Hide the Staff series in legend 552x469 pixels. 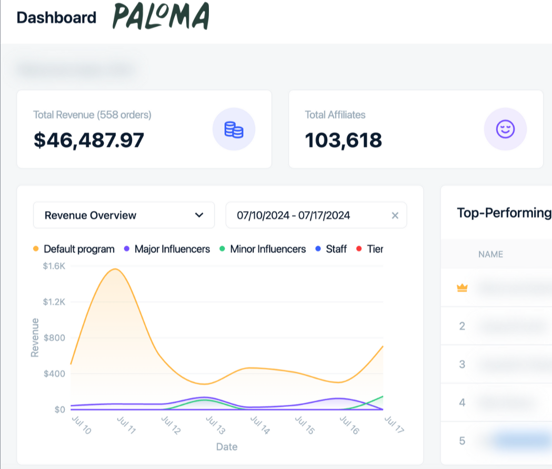click(x=336, y=249)
